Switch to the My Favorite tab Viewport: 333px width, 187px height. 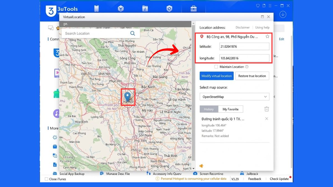[x=231, y=109]
